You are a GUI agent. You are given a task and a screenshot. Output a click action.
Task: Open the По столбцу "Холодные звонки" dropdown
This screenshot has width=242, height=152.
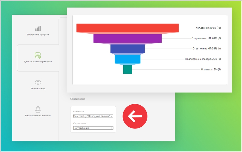point(93,116)
